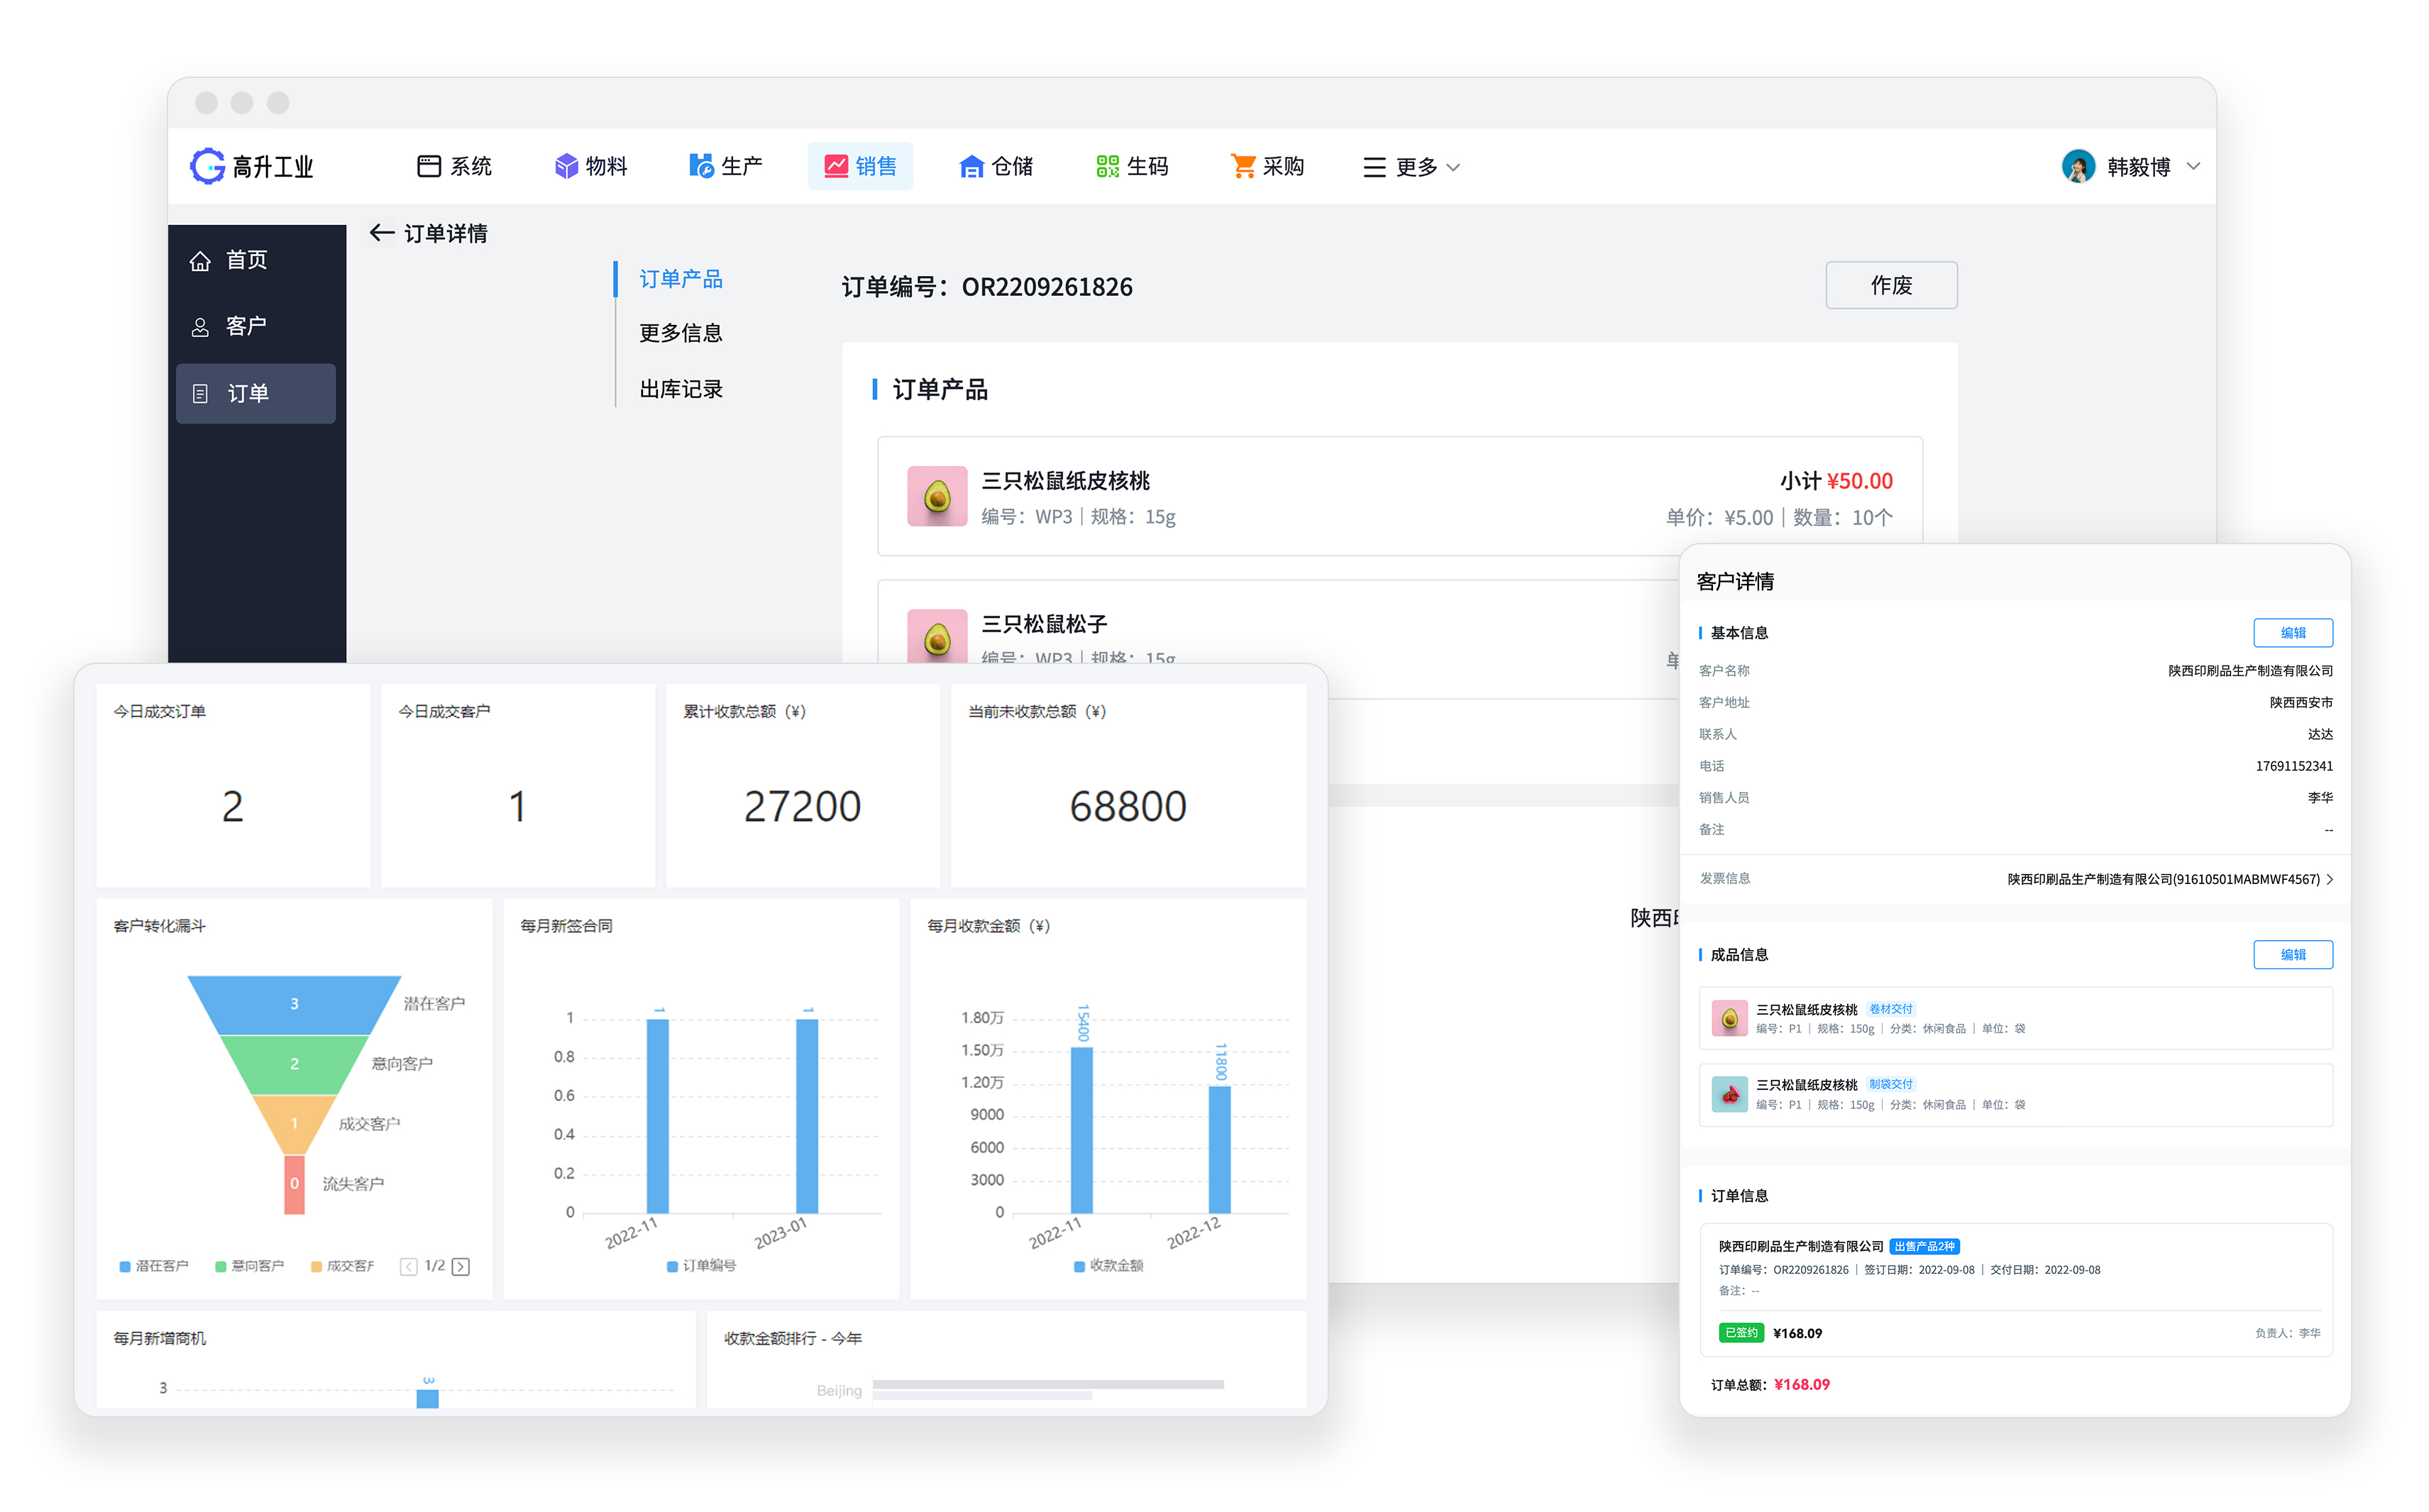
Task: Click 编辑 button in 成品信息 section
Action: point(2292,955)
